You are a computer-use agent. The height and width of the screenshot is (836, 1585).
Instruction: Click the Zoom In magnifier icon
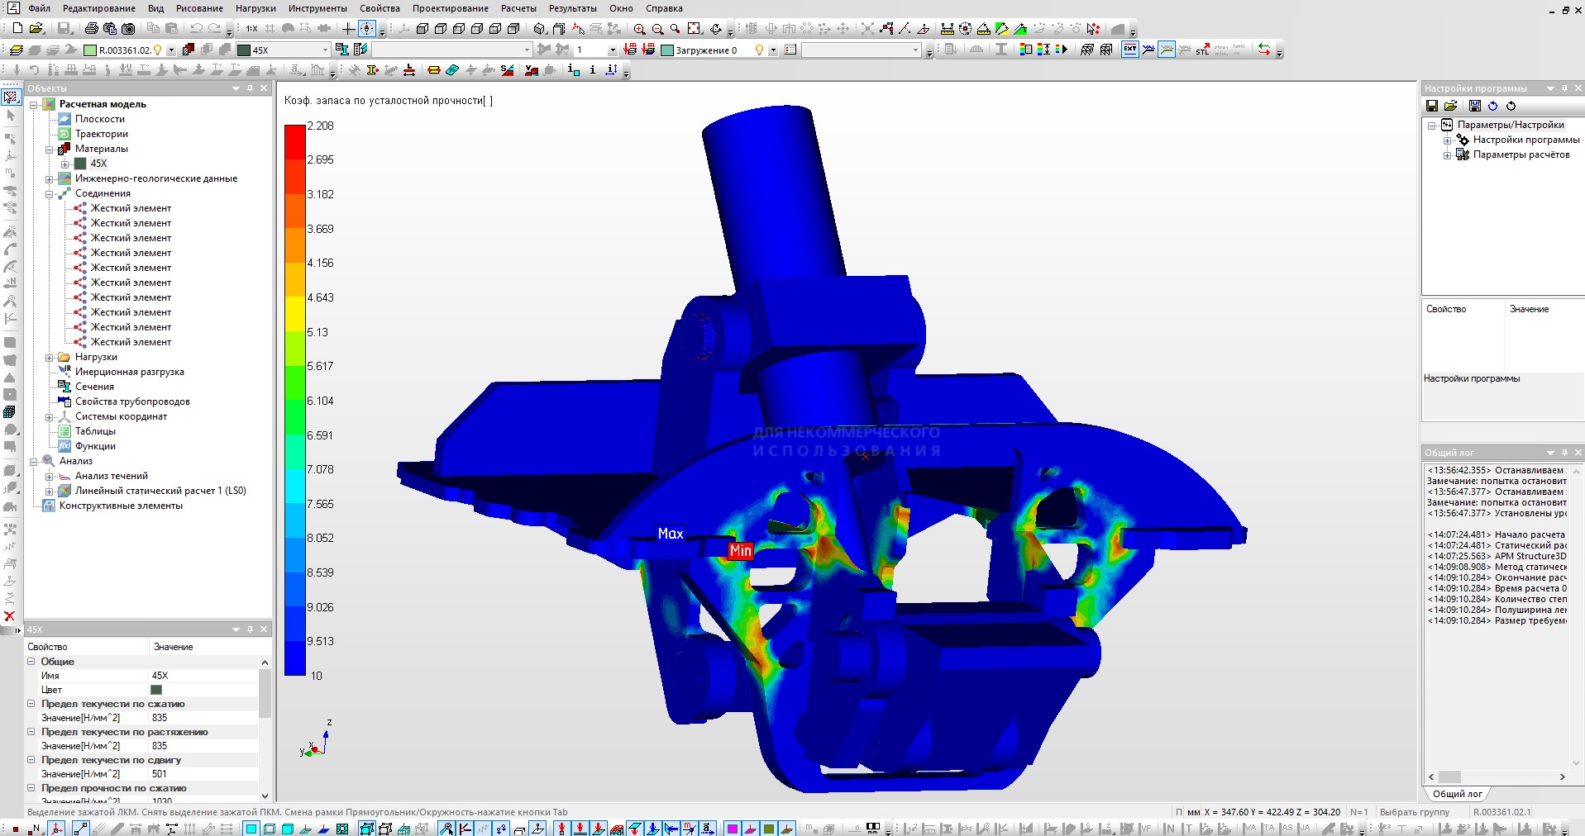coord(639,29)
